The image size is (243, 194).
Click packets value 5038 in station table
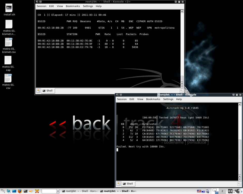click(135, 47)
